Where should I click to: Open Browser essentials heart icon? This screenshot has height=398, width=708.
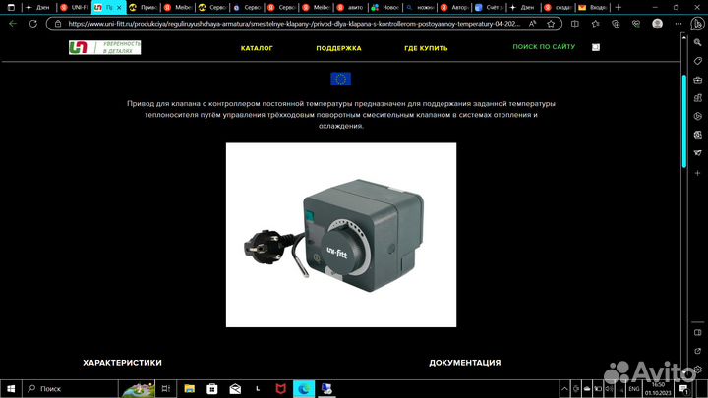pyautogui.click(x=636, y=24)
